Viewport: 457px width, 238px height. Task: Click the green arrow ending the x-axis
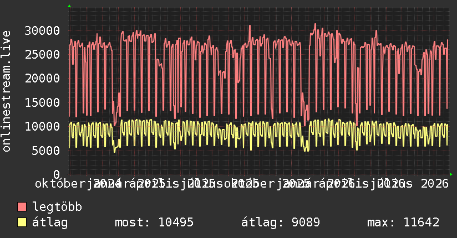tap(451, 174)
